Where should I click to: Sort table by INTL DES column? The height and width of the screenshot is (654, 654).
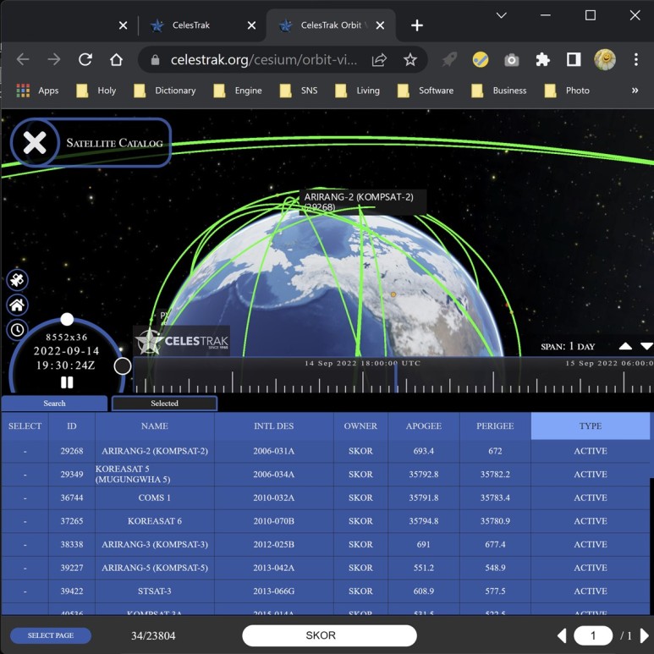273,426
